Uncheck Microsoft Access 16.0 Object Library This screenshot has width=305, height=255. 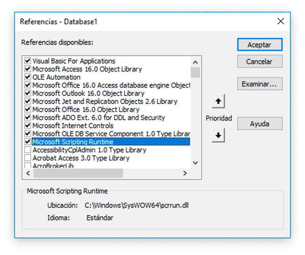28,69
